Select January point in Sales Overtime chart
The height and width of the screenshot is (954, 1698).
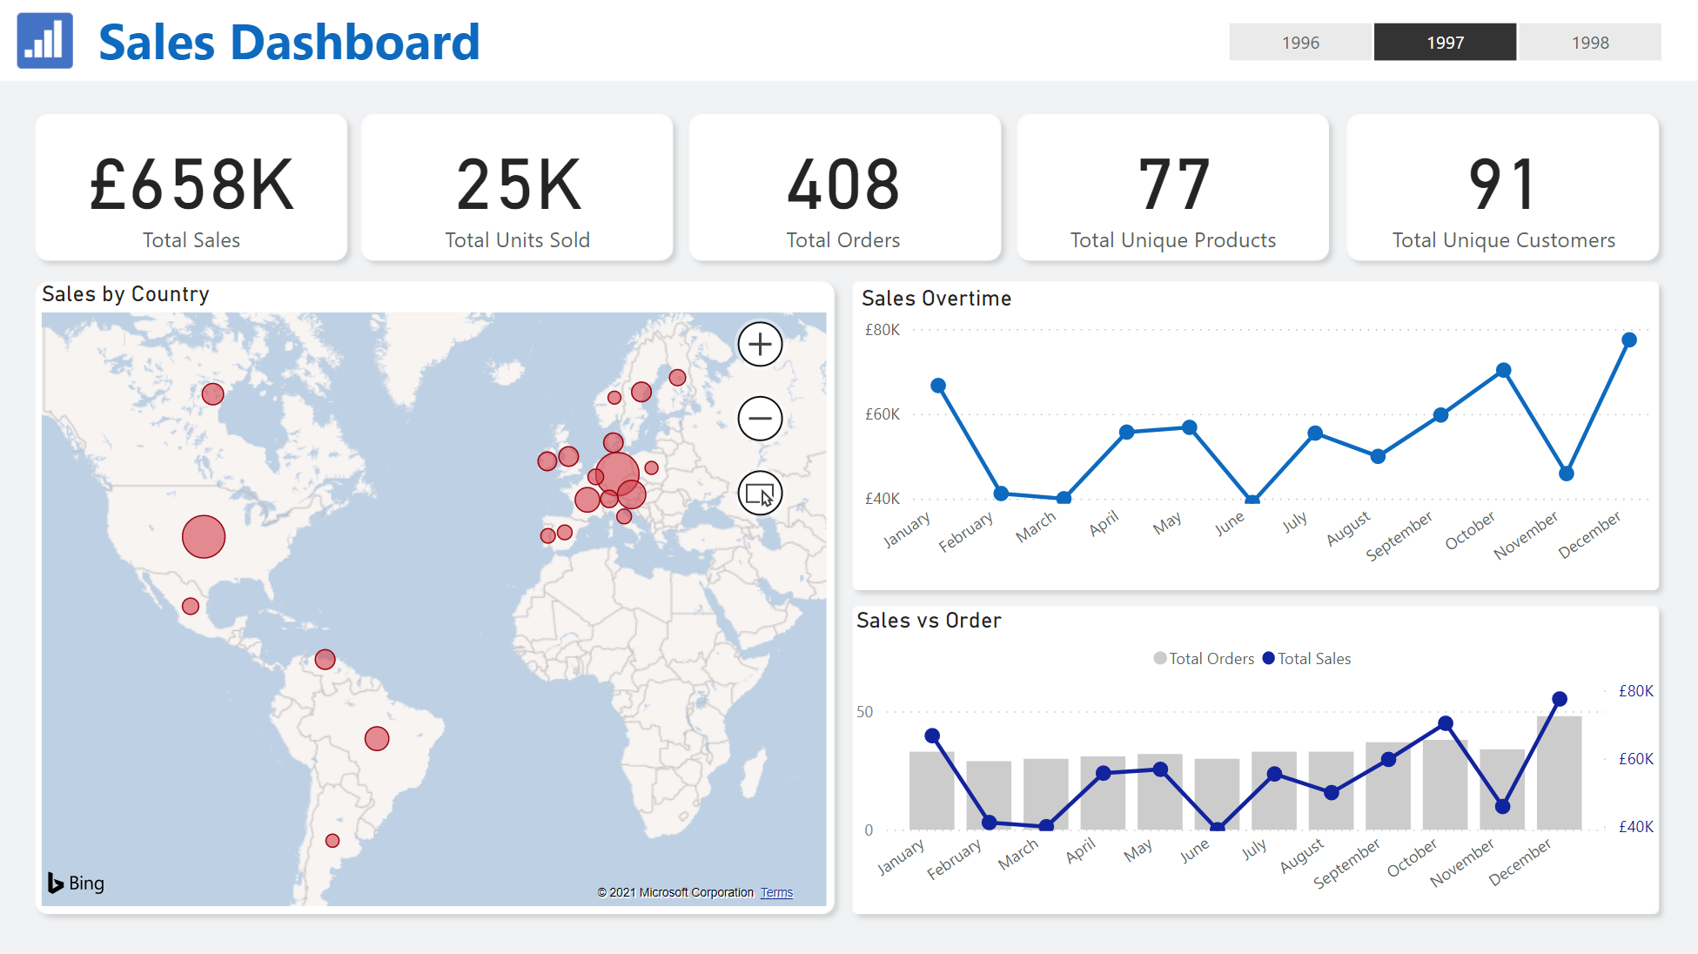coord(938,386)
